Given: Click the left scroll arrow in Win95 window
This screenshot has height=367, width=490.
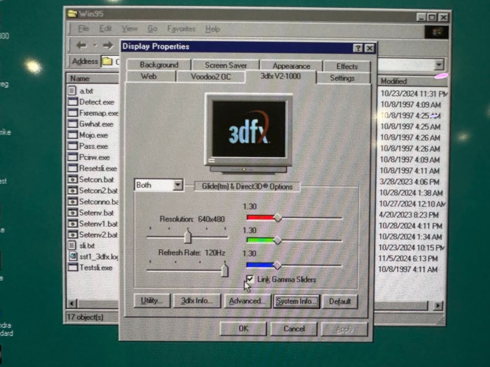Looking at the screenshot, I should pyautogui.click(x=72, y=303).
